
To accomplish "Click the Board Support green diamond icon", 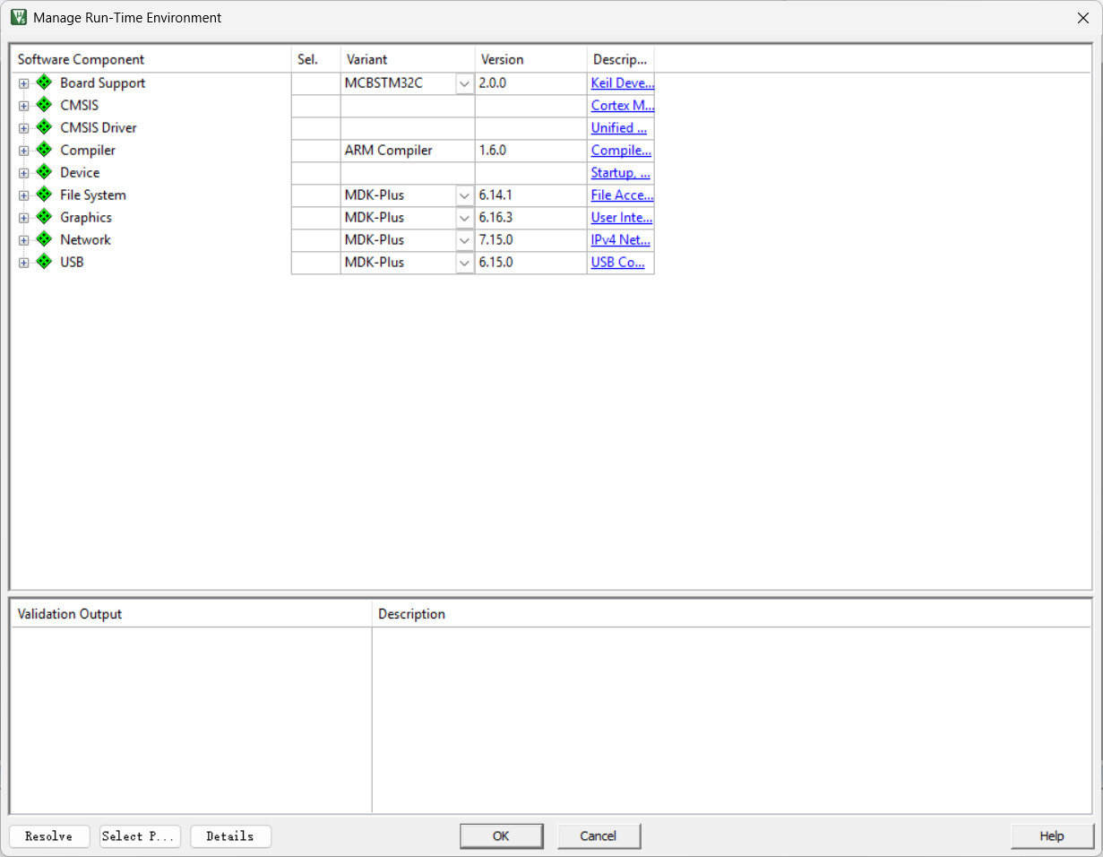I will [x=45, y=82].
